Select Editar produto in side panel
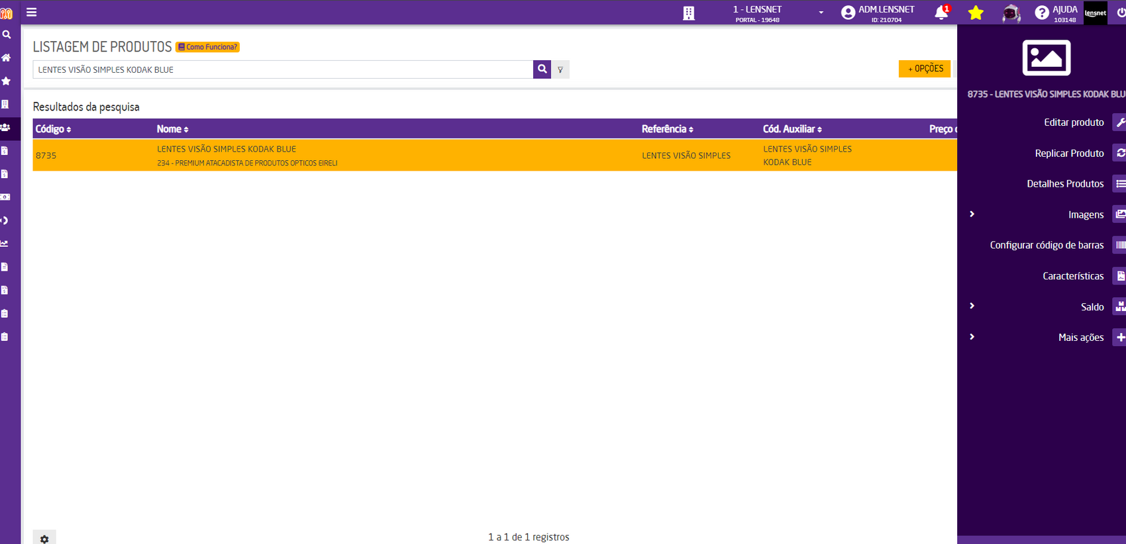Image resolution: width=1126 pixels, height=544 pixels. coord(1073,122)
